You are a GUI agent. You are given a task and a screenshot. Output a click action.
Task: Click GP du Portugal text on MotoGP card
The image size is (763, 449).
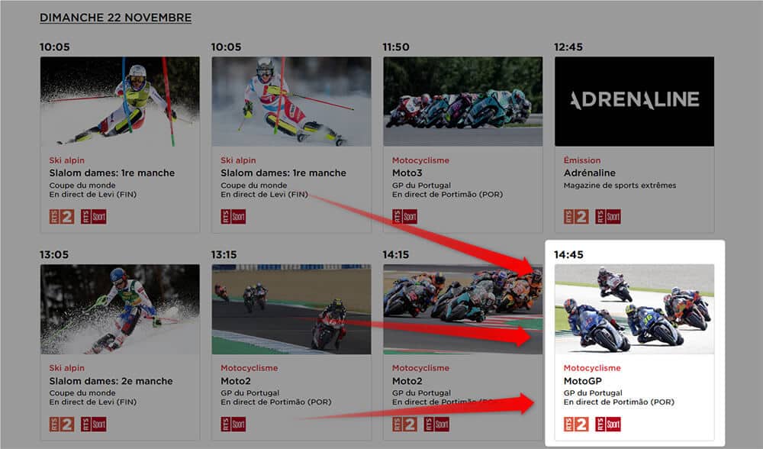pyautogui.click(x=593, y=393)
